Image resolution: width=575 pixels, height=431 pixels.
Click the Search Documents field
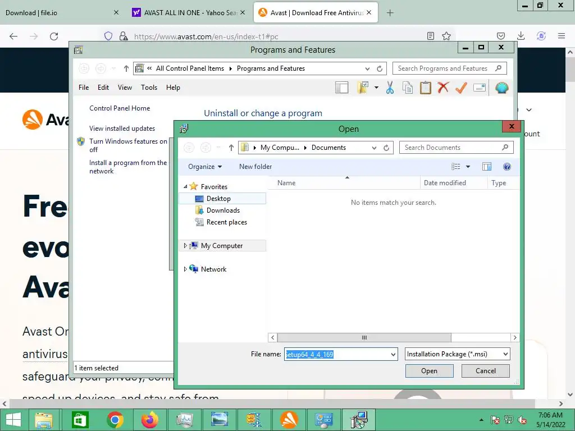456,148
